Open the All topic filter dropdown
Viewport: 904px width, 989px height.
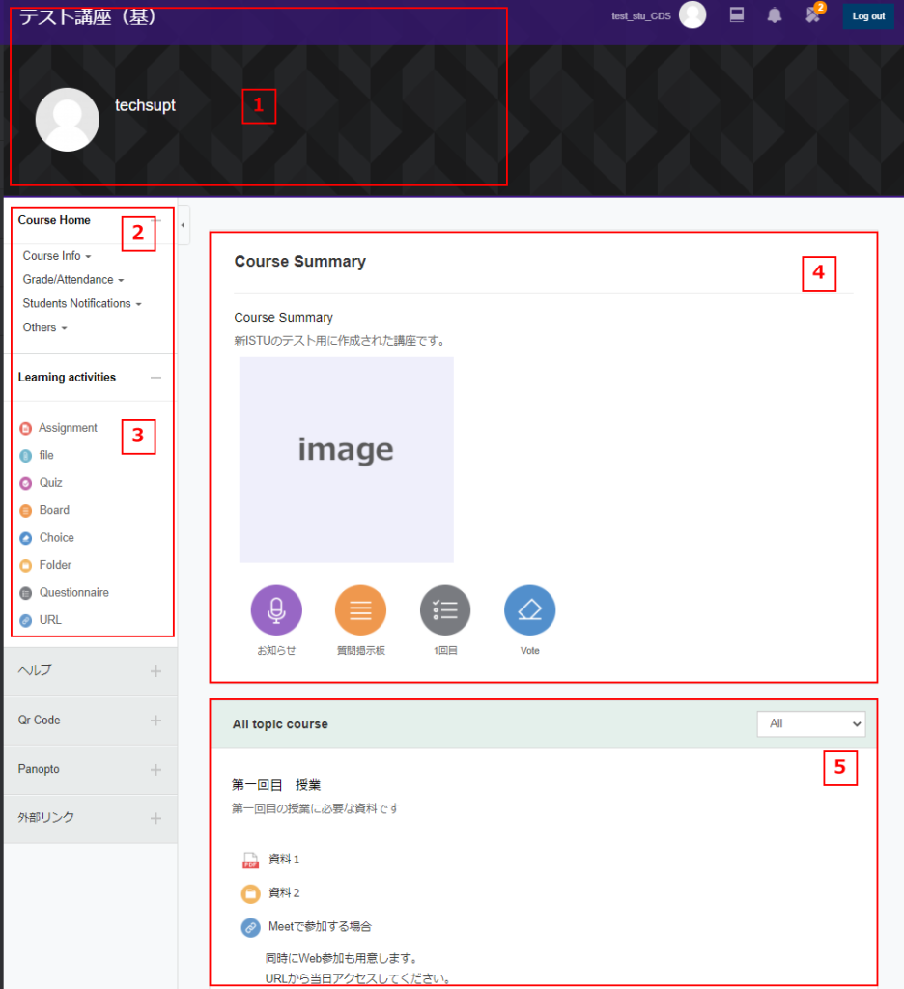(x=810, y=723)
